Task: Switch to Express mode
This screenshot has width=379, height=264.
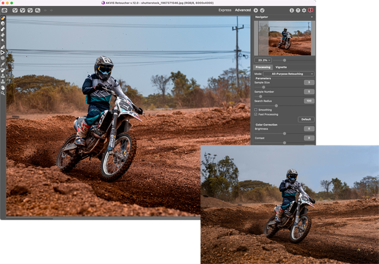Action: [225, 10]
